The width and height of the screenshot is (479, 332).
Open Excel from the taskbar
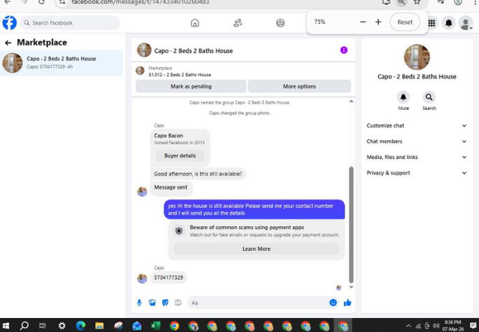155,326
